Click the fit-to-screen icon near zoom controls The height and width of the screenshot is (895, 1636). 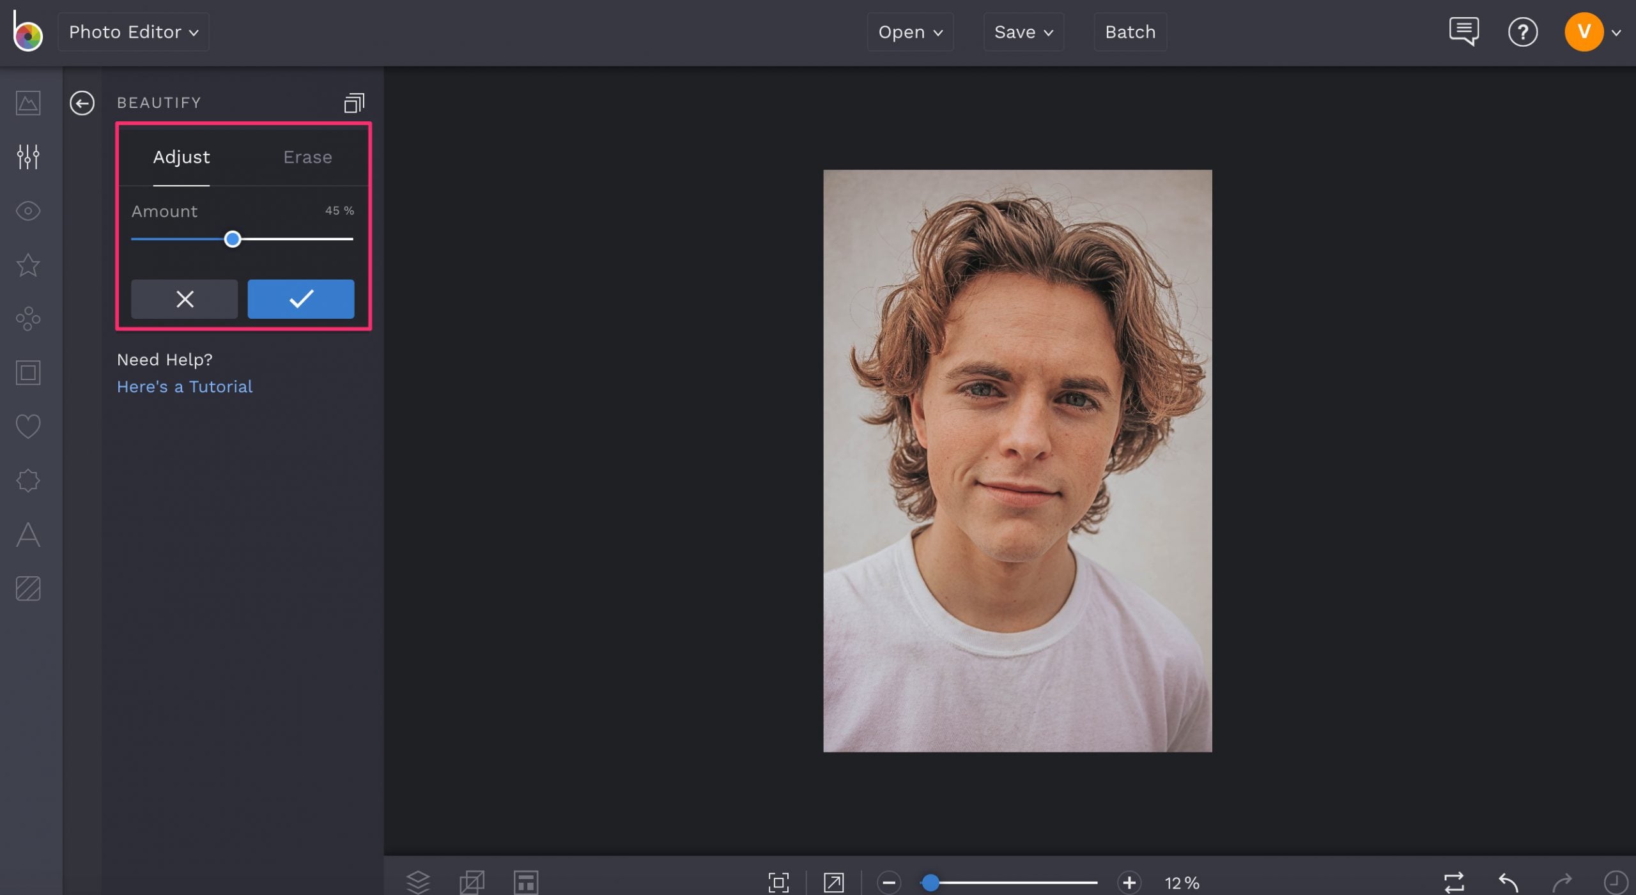(x=778, y=882)
